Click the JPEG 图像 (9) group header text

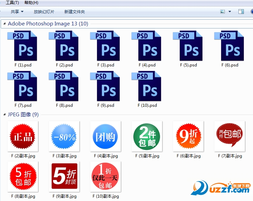(x=23, y=114)
